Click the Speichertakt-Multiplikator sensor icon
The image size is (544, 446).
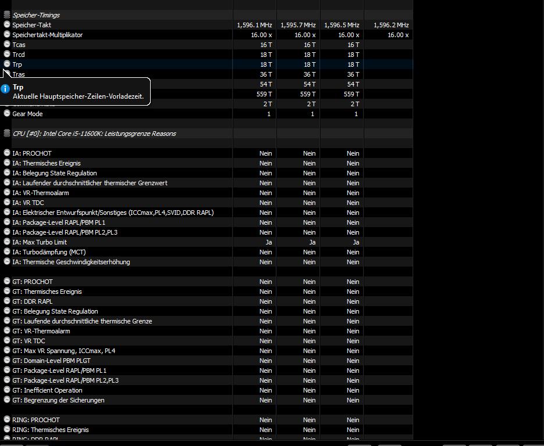7,34
